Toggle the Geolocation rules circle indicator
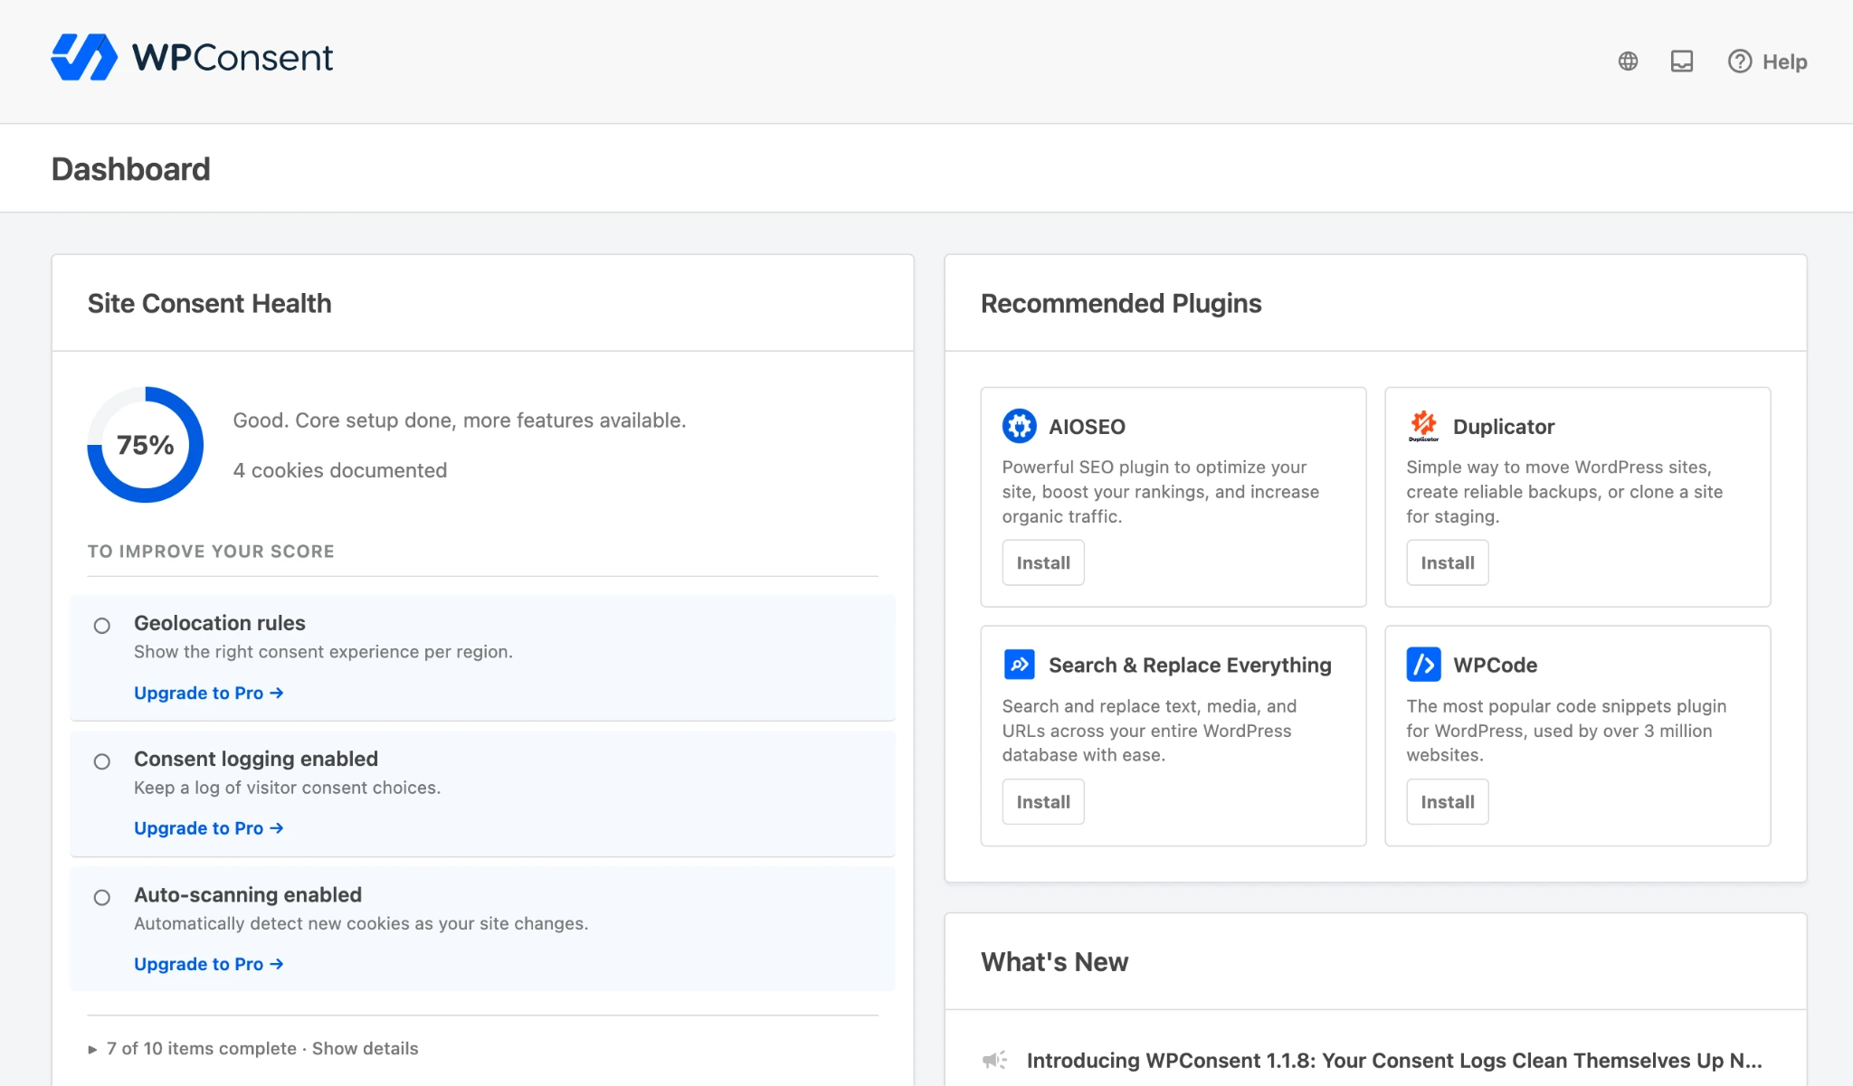The width and height of the screenshot is (1853, 1086). (x=102, y=626)
